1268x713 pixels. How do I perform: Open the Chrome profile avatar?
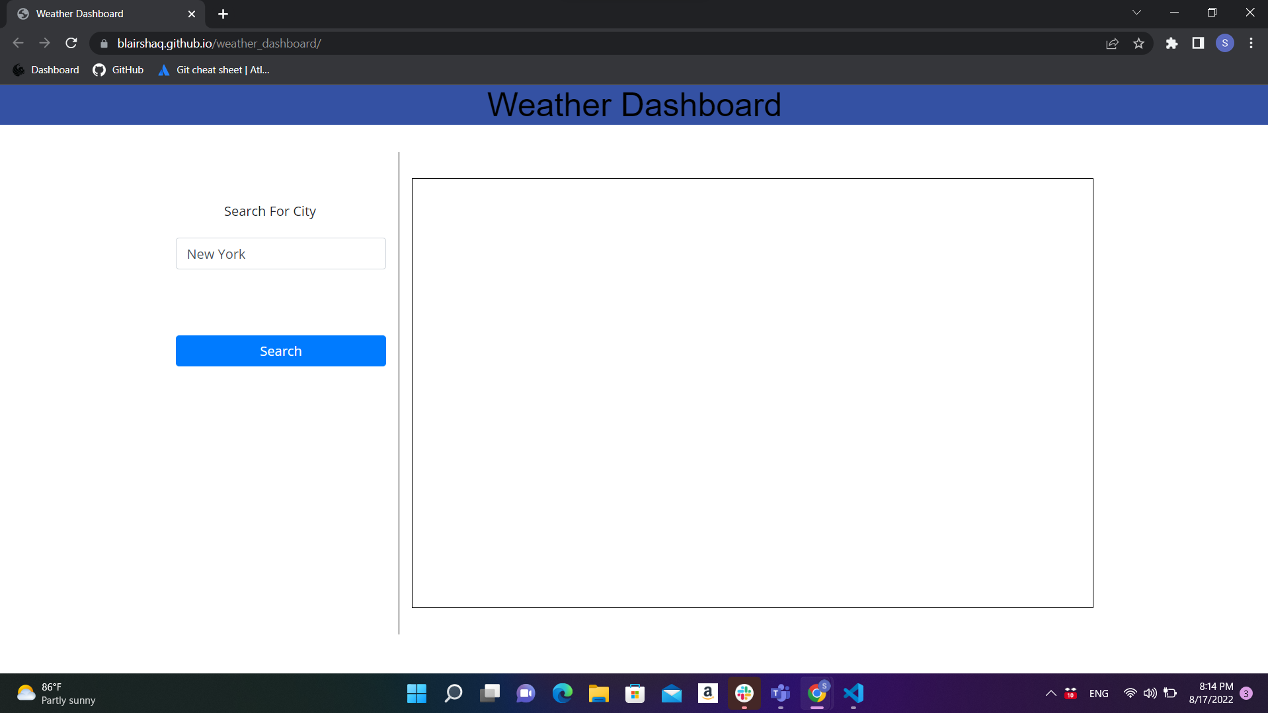1224,43
